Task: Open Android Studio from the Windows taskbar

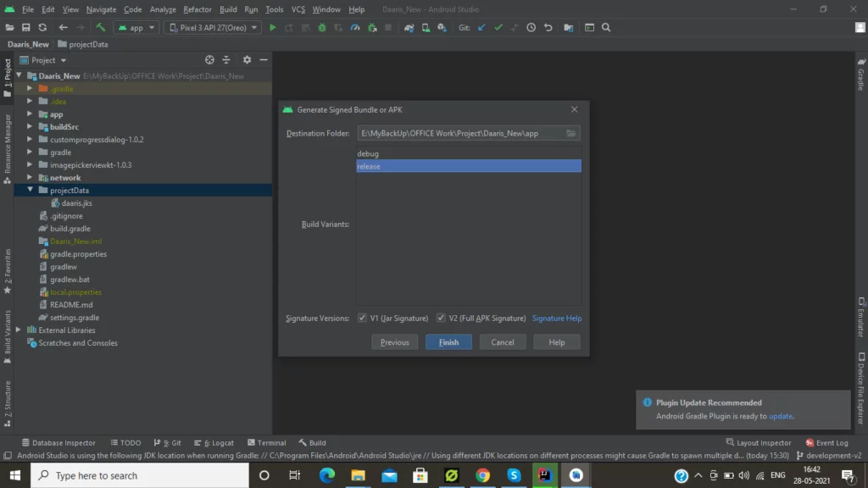Action: pos(576,474)
